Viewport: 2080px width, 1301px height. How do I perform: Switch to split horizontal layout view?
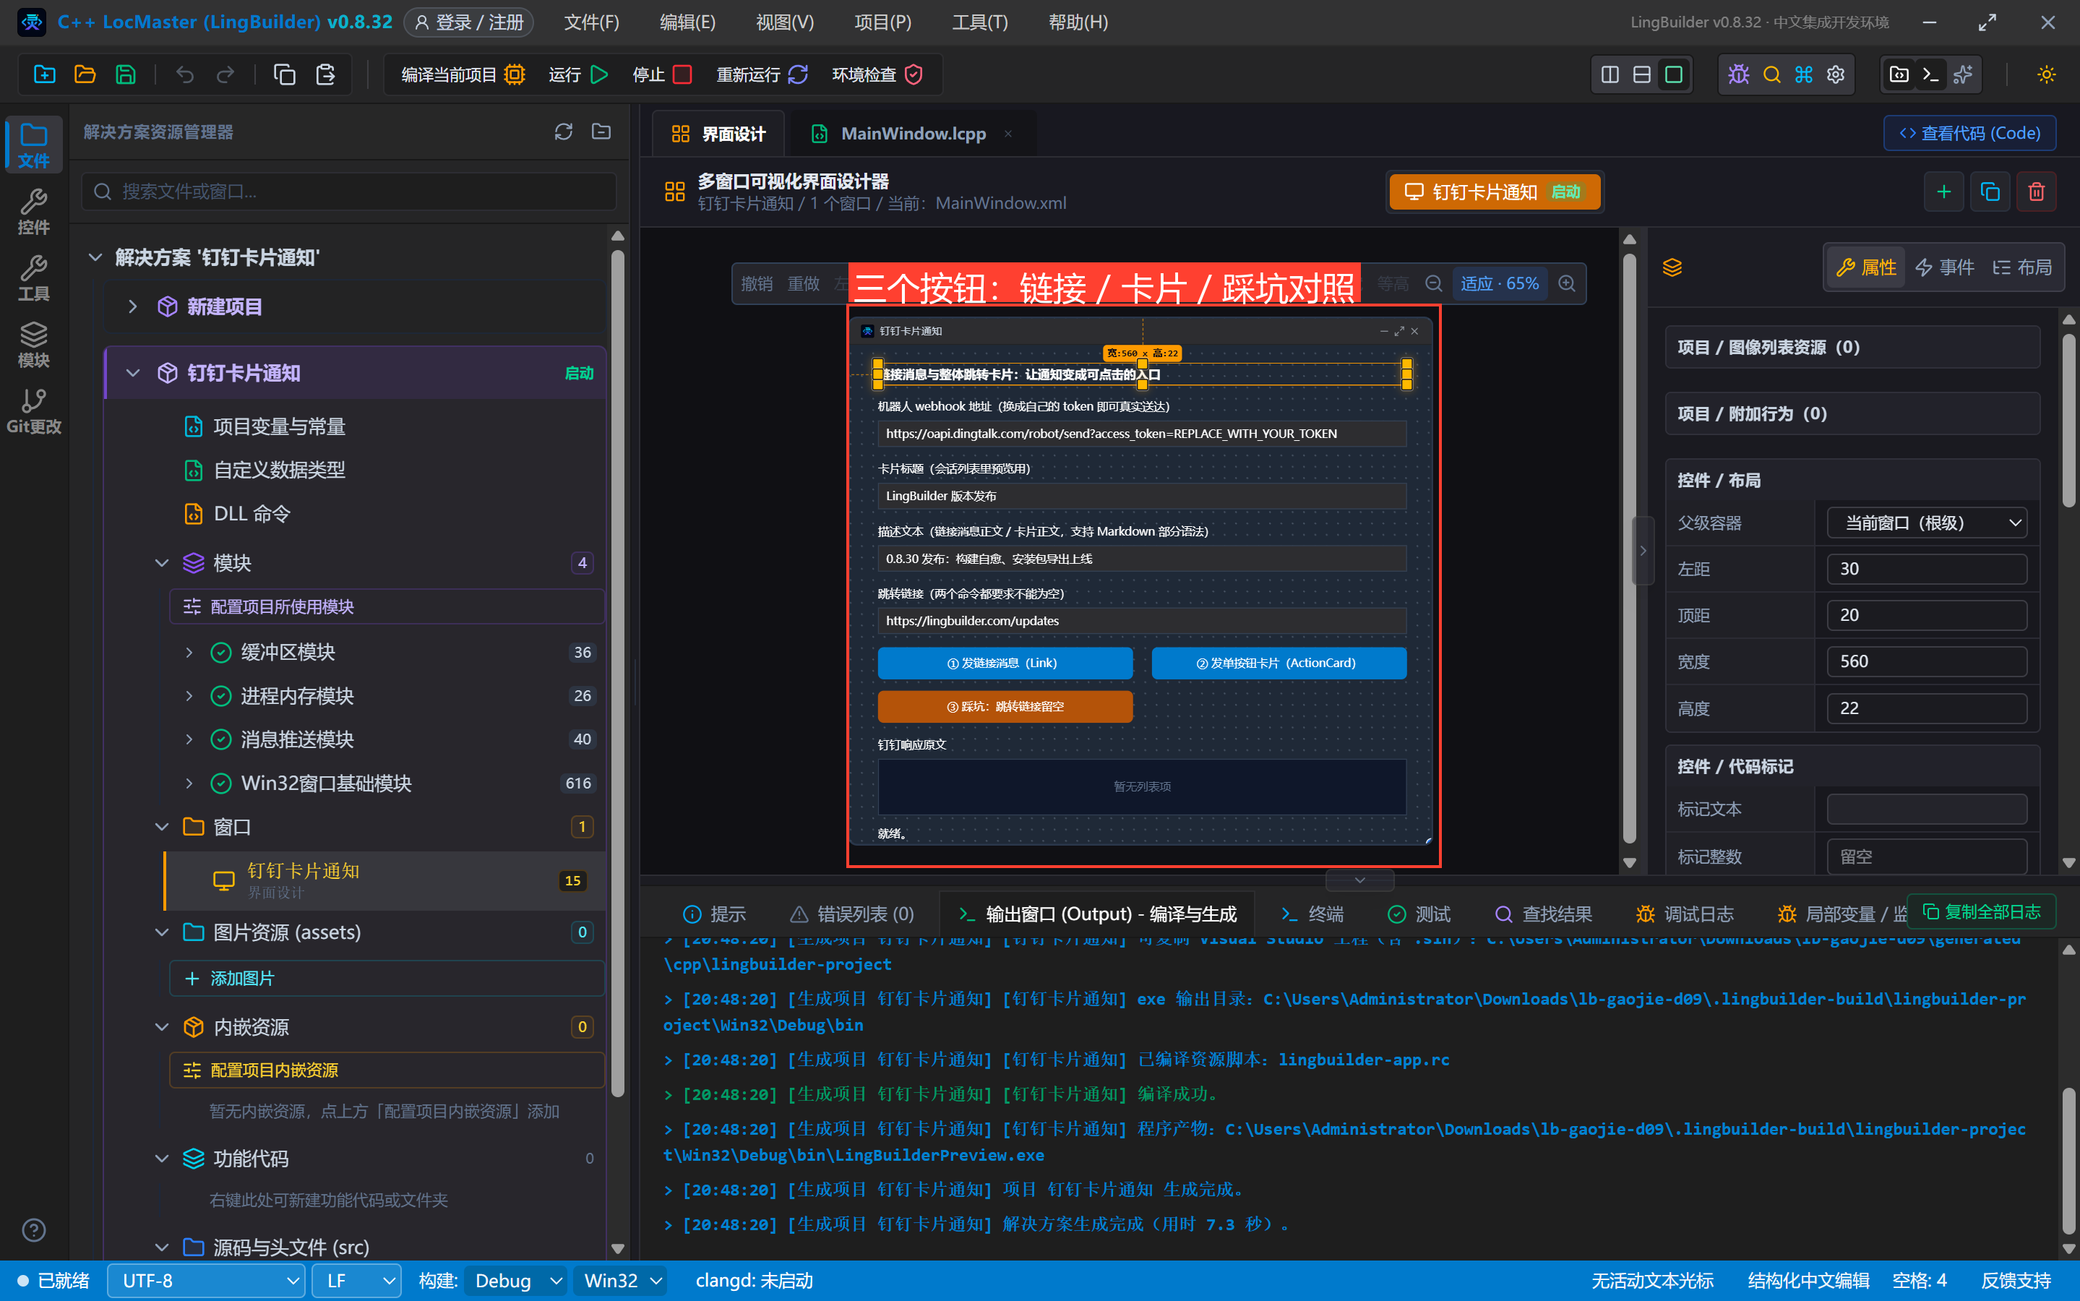pos(1642,75)
